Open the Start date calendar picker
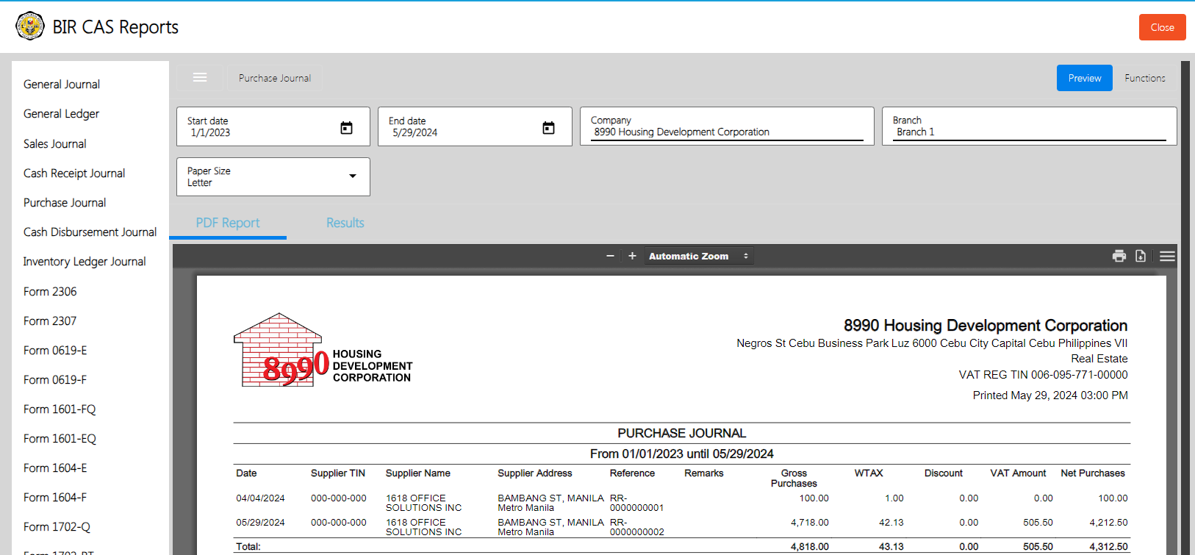The image size is (1195, 555). (x=346, y=128)
